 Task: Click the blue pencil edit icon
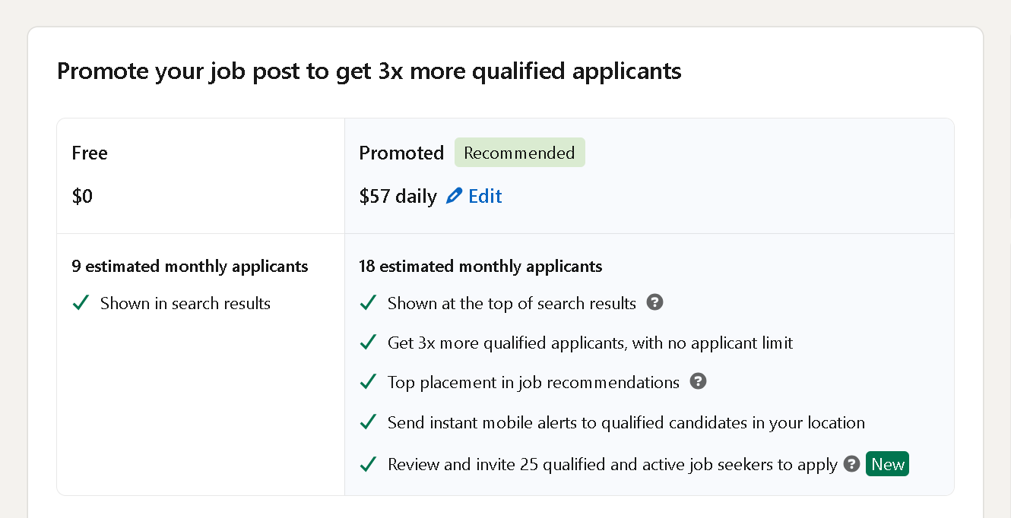click(454, 195)
